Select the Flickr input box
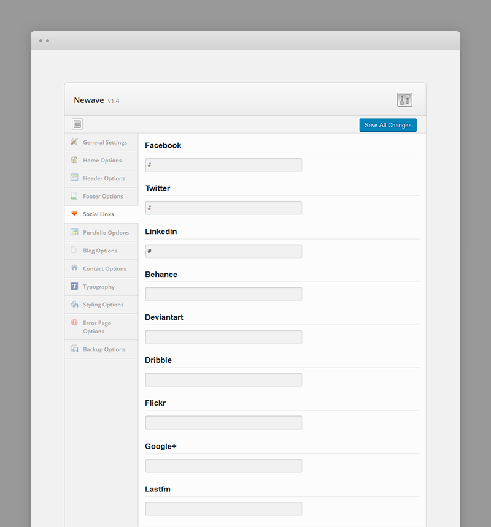Viewport: 491px width, 527px height. tap(223, 422)
